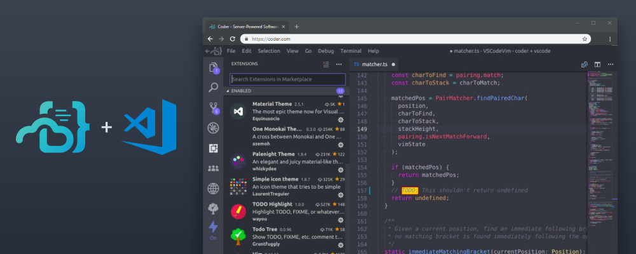Viewport: 636px width, 254px height.
Task: Open the Debug bug icon in activity bar
Action: (x=213, y=128)
